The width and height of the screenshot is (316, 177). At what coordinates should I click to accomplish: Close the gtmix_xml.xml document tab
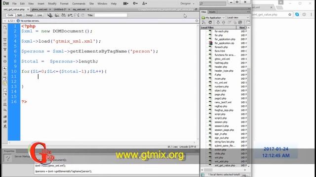click(50, 9)
